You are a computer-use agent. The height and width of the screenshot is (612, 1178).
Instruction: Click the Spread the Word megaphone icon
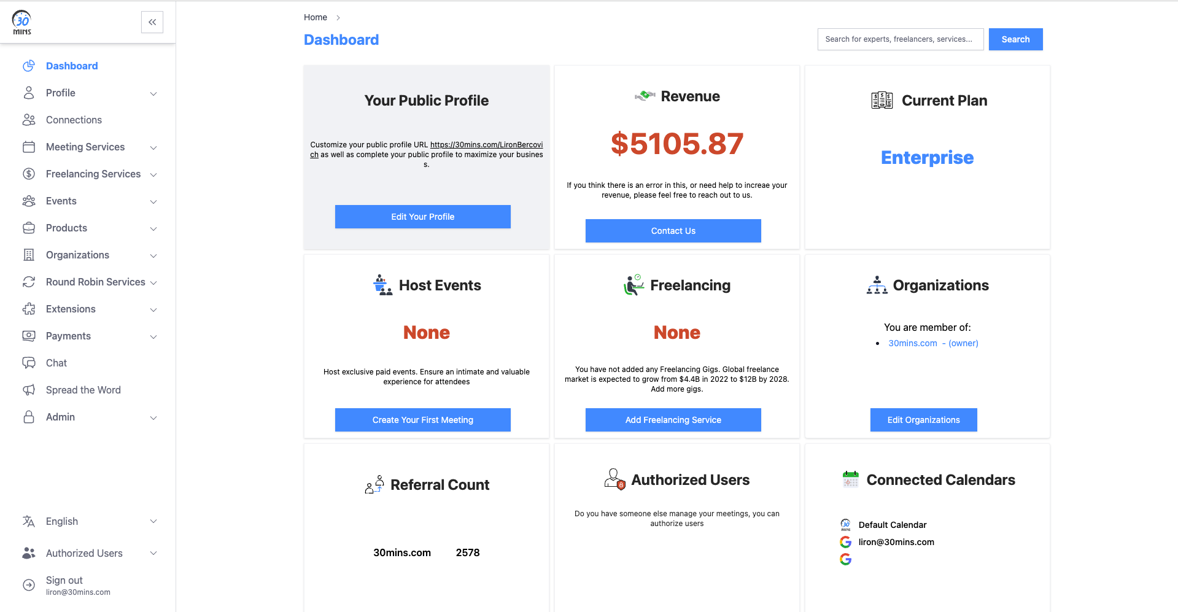pyautogui.click(x=29, y=390)
